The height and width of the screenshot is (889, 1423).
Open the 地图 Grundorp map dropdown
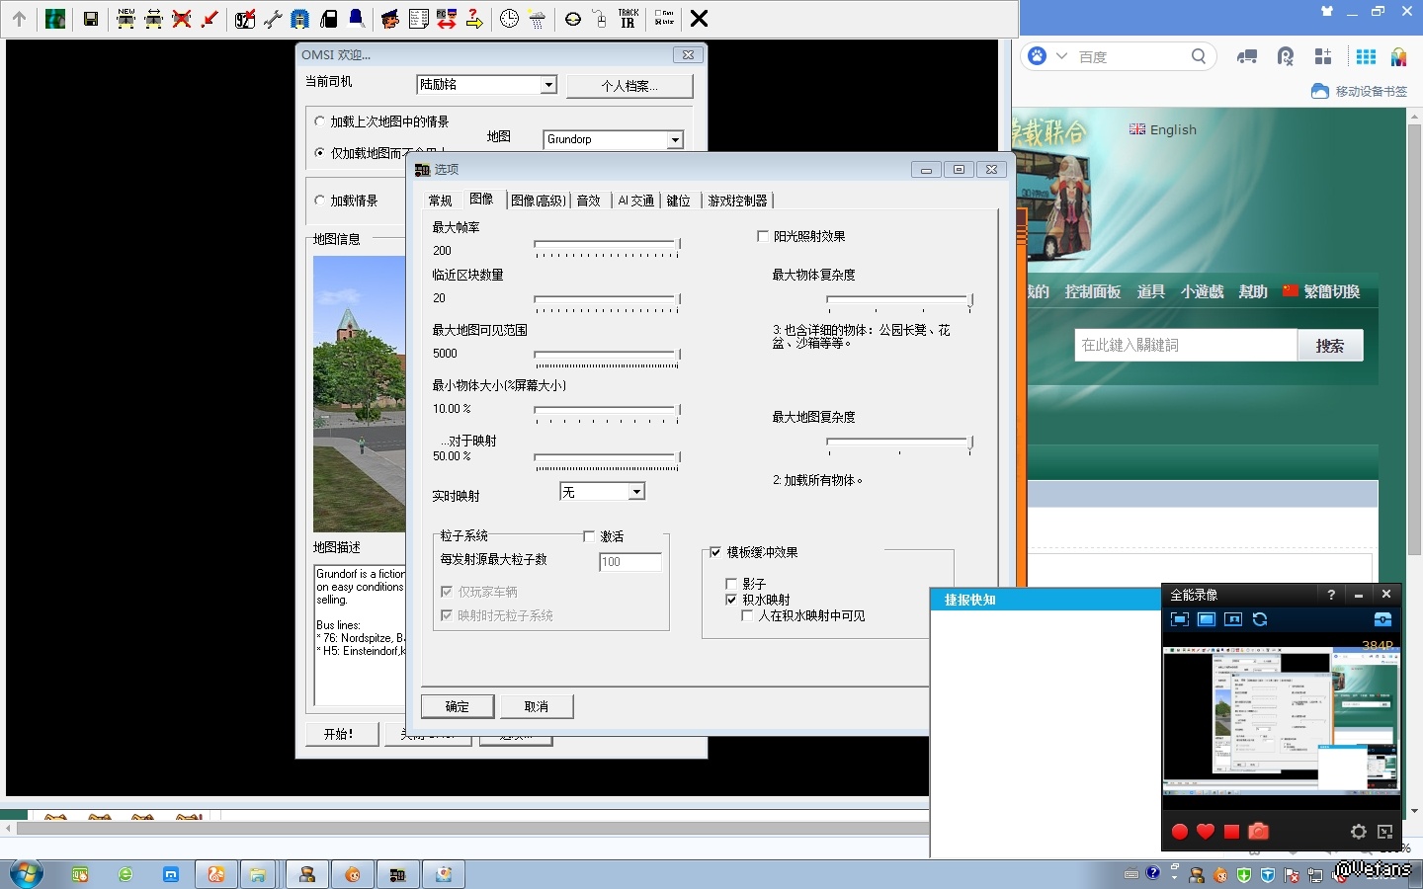[x=675, y=140]
